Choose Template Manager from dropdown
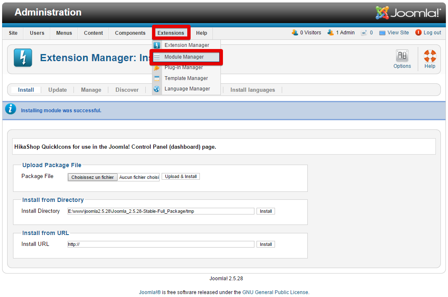This screenshot has width=448, height=297. (186, 78)
